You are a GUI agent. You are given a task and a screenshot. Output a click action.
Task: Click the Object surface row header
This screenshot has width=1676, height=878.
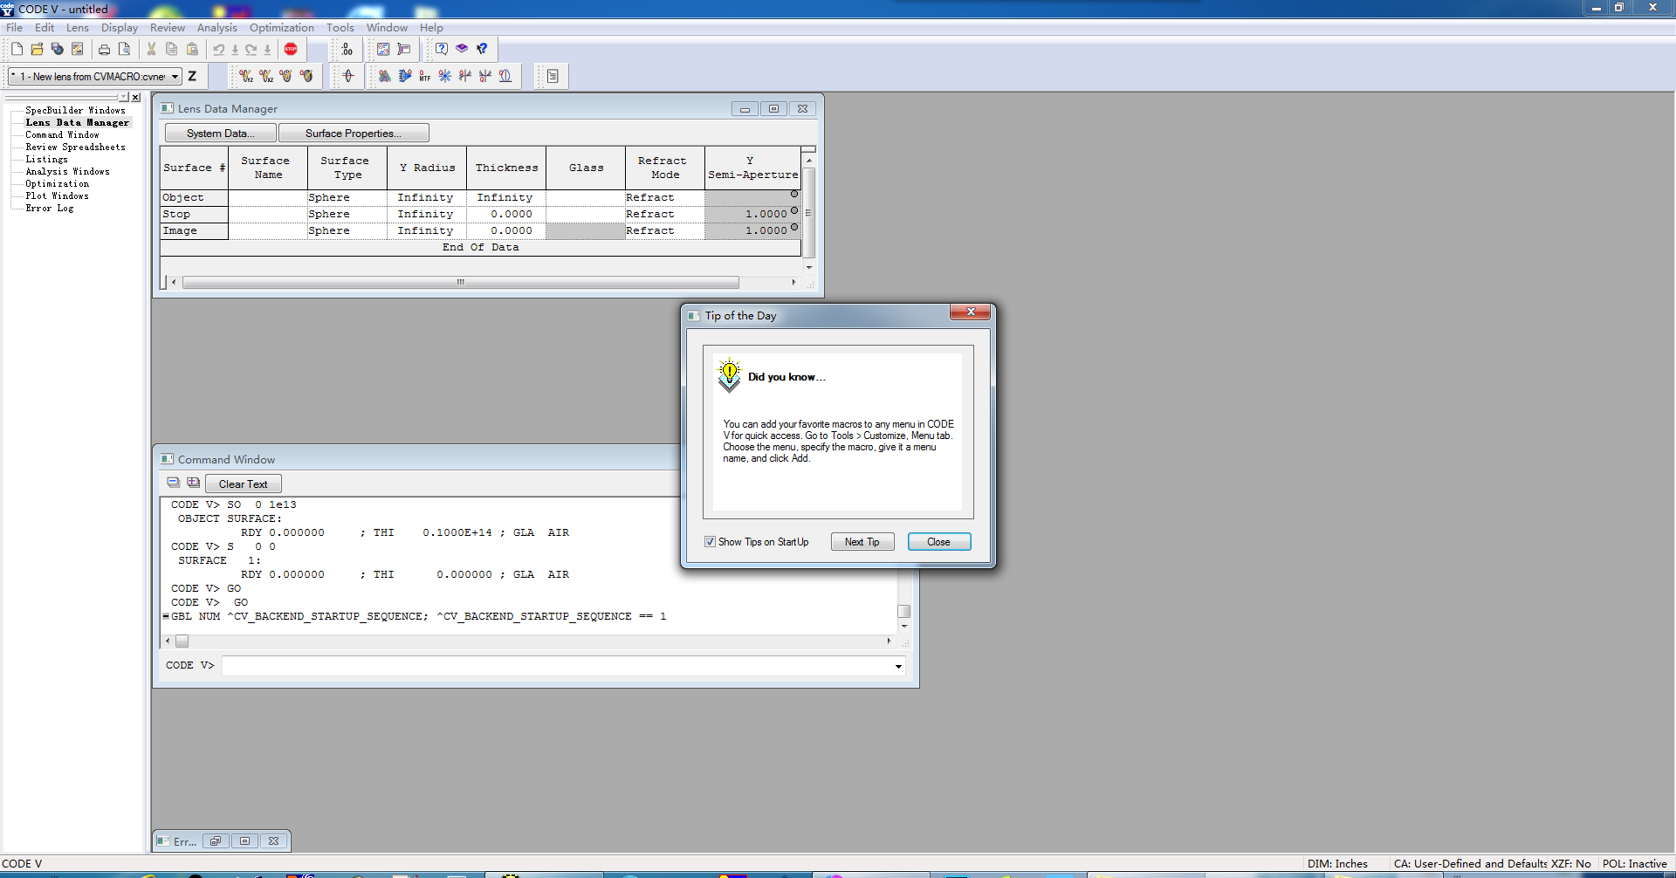click(x=194, y=198)
